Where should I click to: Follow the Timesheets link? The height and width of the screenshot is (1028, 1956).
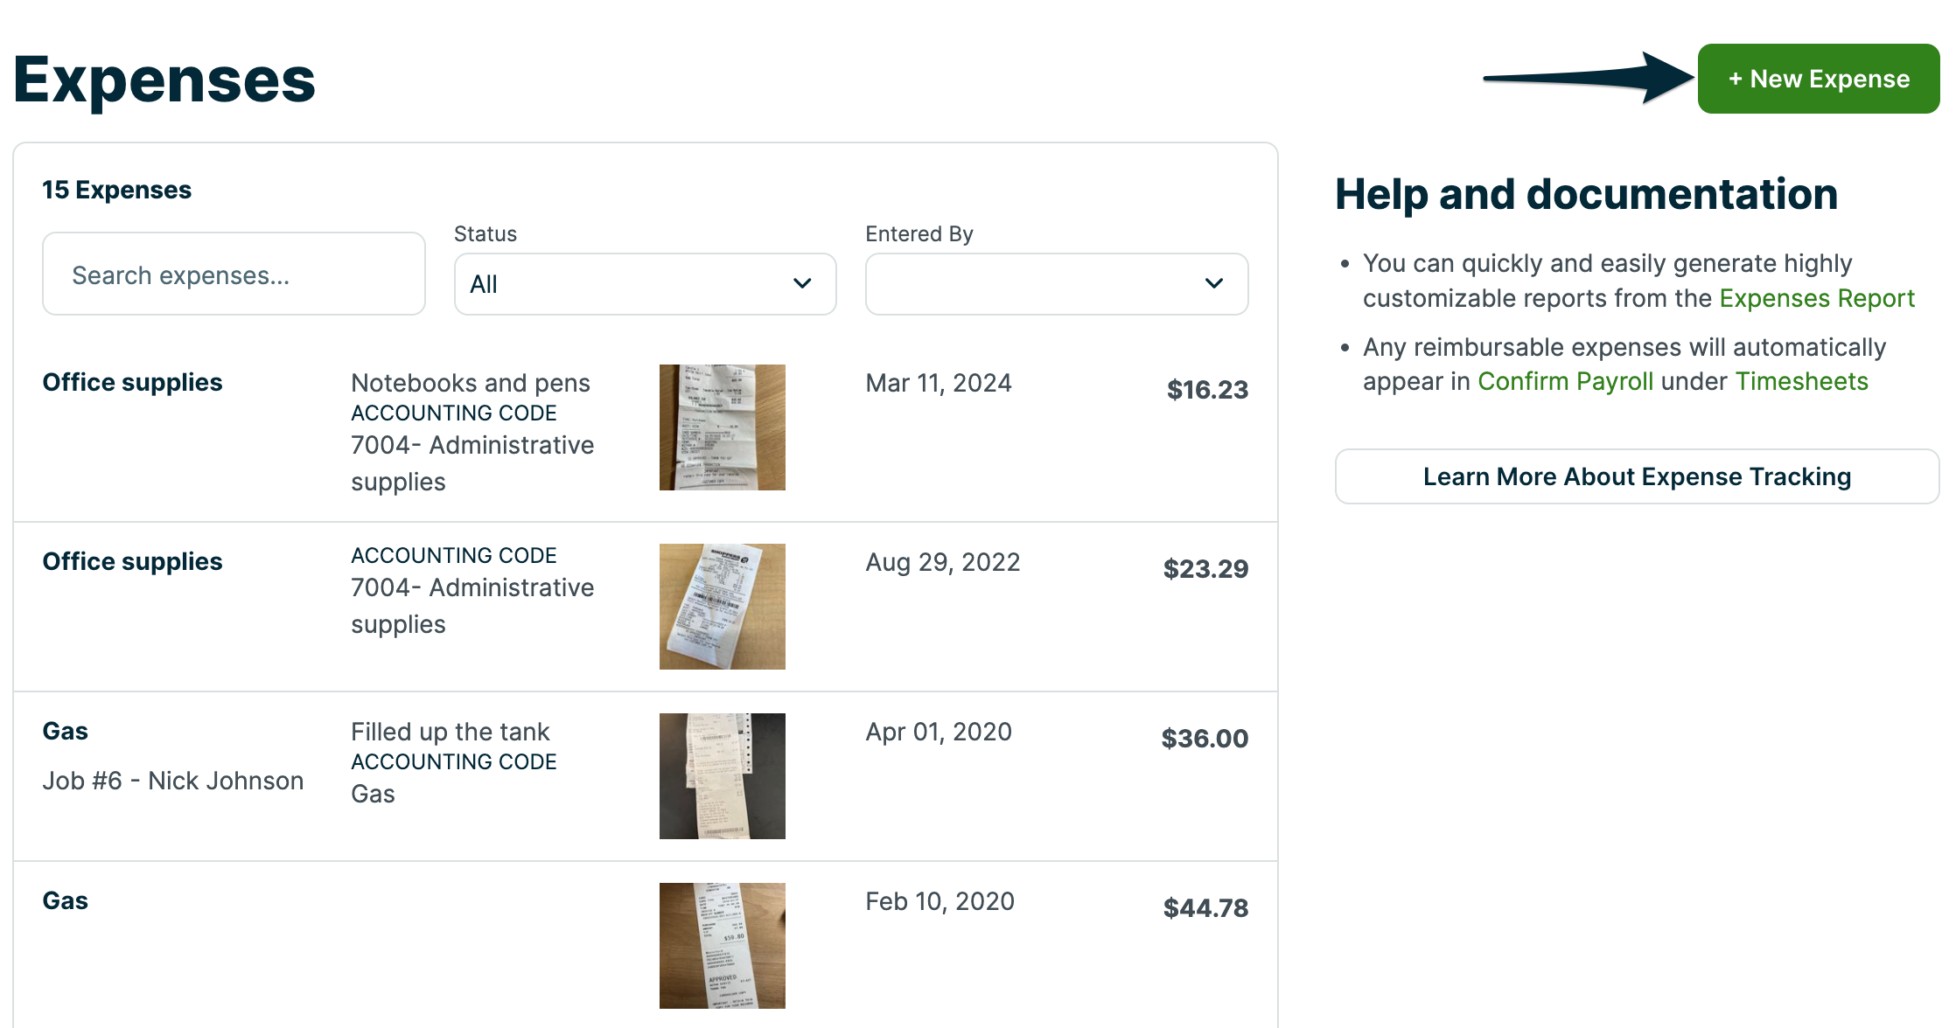click(1801, 382)
